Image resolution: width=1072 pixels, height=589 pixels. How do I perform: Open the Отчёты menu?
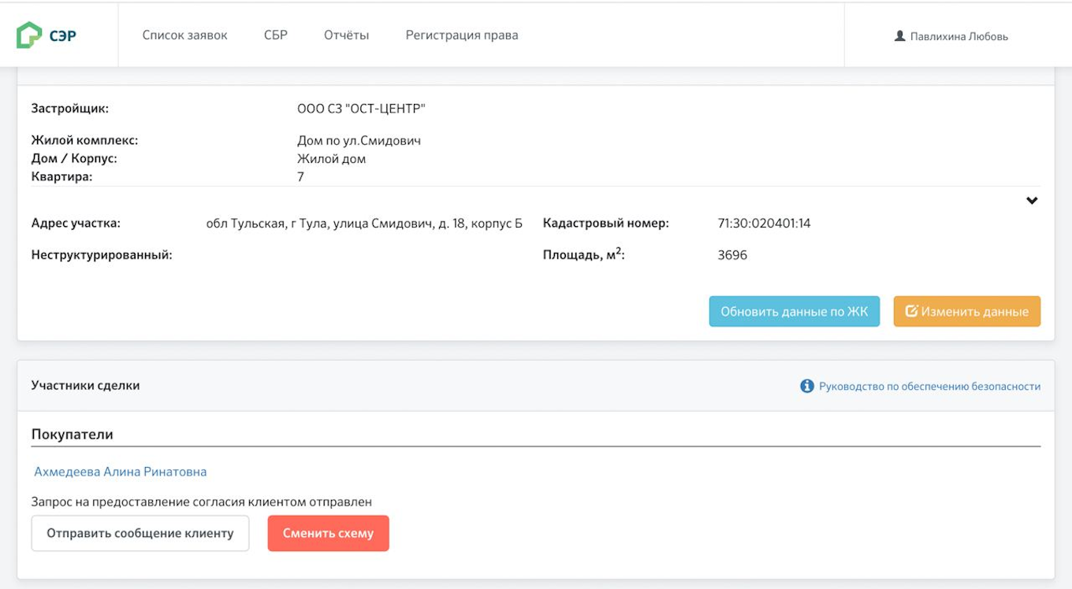(x=347, y=35)
